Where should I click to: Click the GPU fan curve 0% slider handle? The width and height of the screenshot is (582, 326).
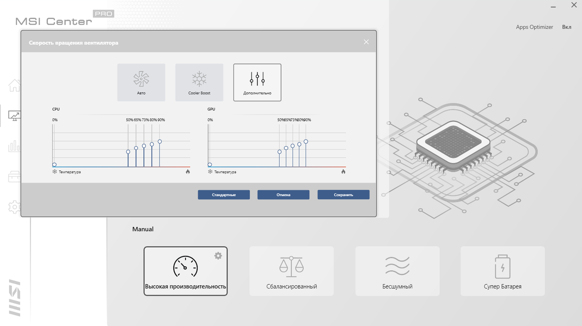210,165
